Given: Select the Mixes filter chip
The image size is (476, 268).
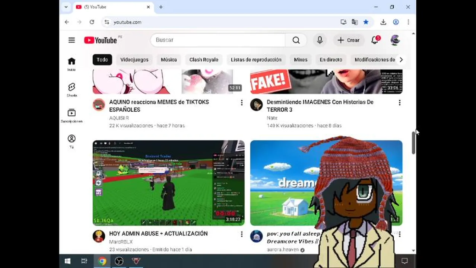Looking at the screenshot, I should 301,60.
